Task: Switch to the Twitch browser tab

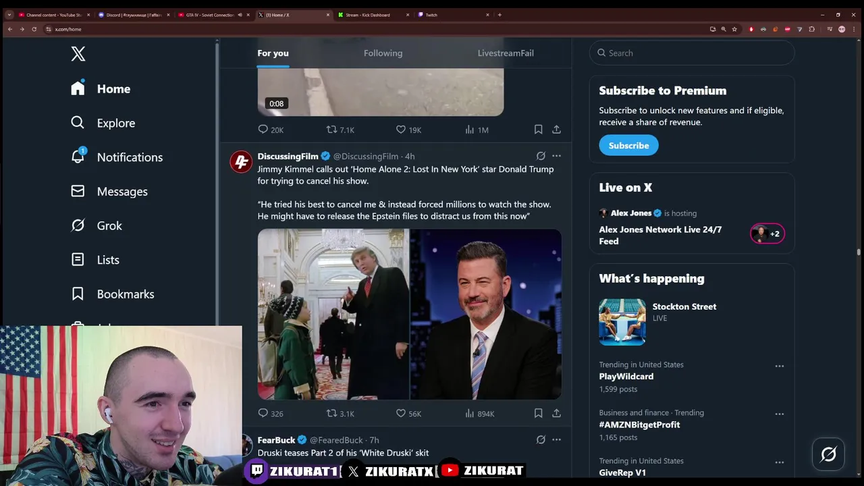Action: pos(454,15)
